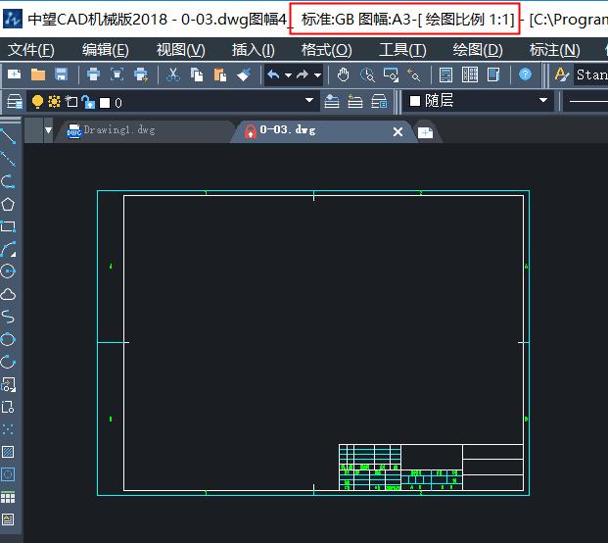The height and width of the screenshot is (543, 608).
Task: Click the Print icon
Action: pyautogui.click(x=93, y=74)
